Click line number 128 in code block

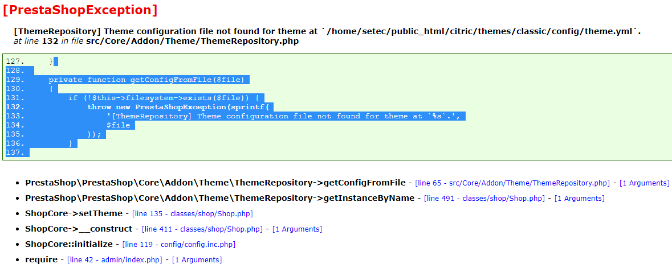[x=15, y=71]
